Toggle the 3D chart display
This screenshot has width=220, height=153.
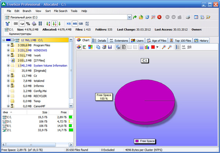click(118, 47)
